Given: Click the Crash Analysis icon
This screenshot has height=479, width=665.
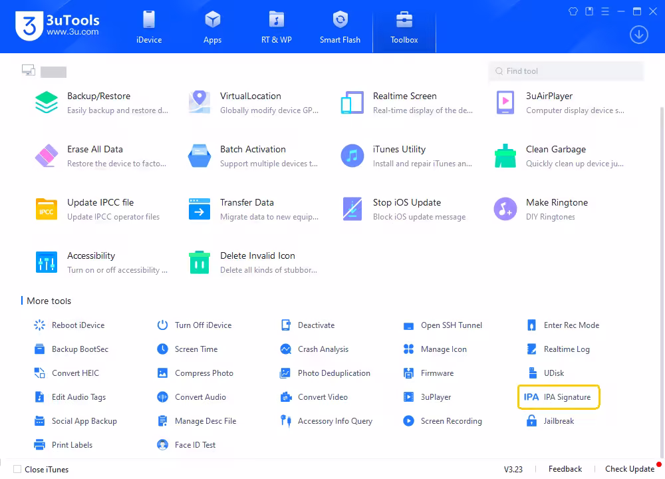Looking at the screenshot, I should [285, 349].
